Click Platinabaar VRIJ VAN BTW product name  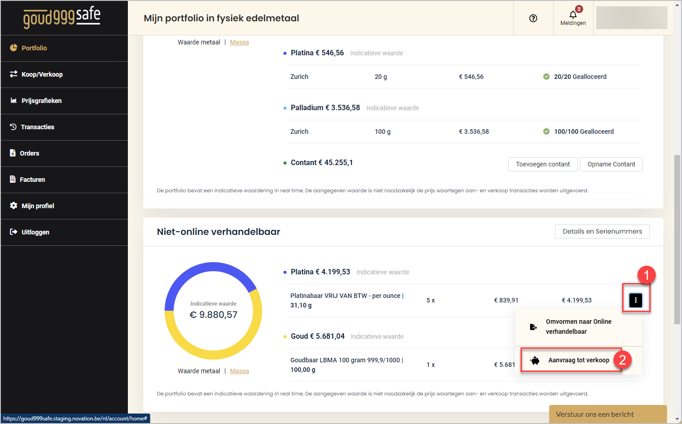click(347, 300)
